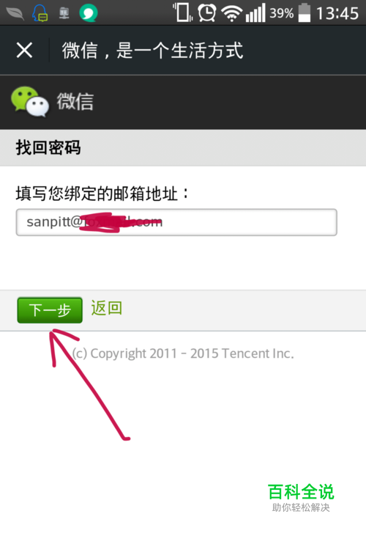
Task: Tap the alarm clock status icon
Action: (207, 13)
